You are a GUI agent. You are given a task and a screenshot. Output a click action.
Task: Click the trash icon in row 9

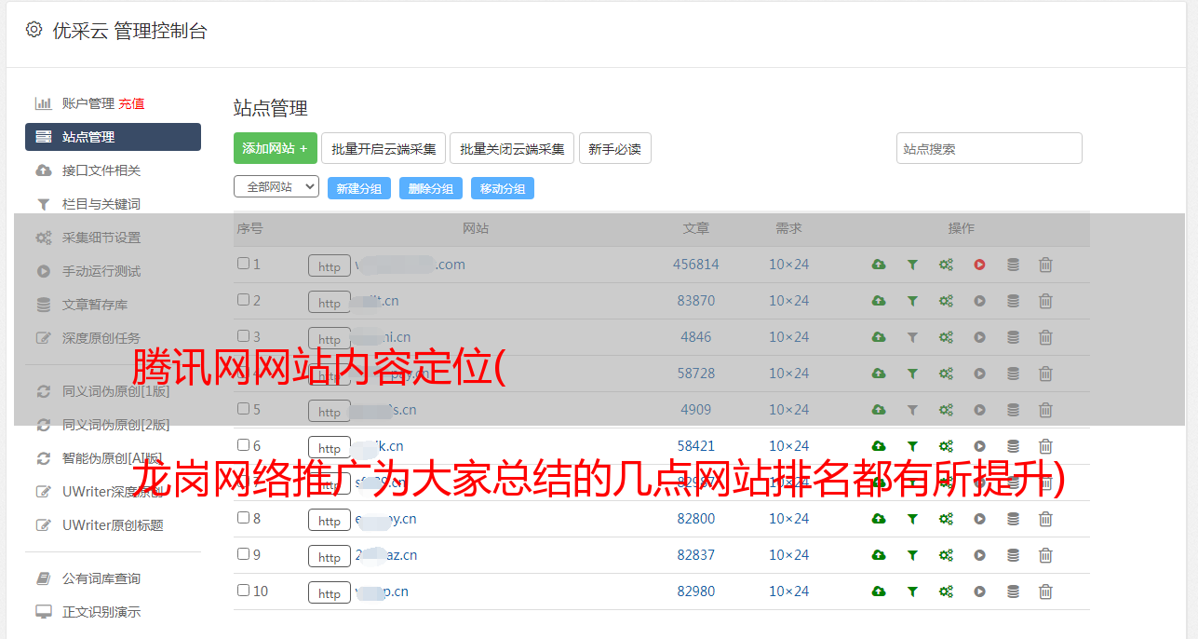pos(1045,555)
